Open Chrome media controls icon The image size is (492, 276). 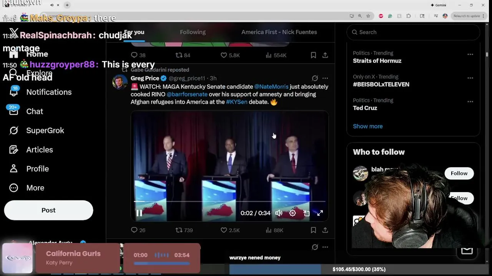435,16
